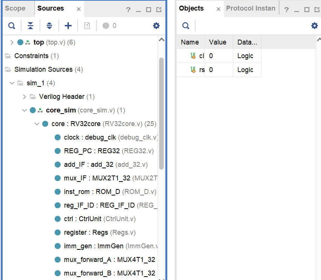Sort by the Value column header
This screenshot has width=321, height=280.
point(218,42)
